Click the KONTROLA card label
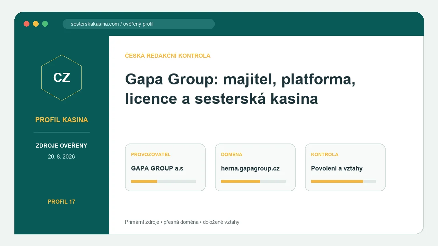Image resolution: width=438 pixels, height=246 pixels. pyautogui.click(x=325, y=154)
